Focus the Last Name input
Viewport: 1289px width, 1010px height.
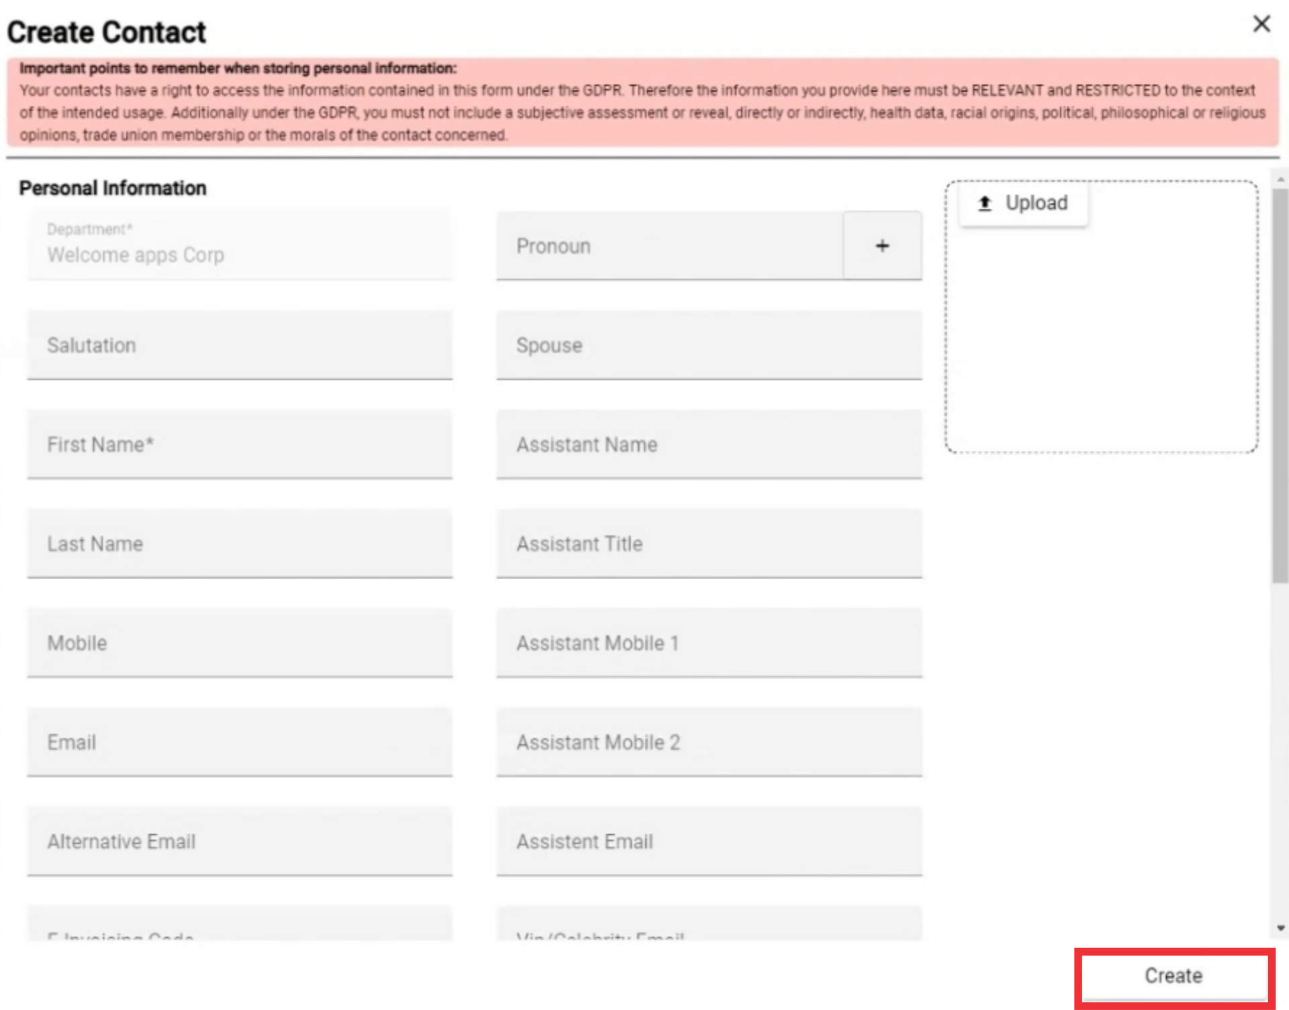tap(240, 544)
